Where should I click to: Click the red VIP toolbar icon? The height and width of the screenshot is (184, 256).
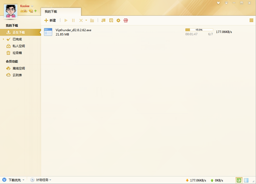click(x=126, y=20)
